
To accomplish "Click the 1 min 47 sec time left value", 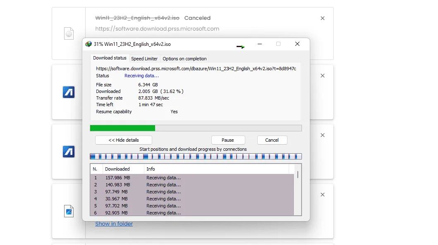I will coord(151,105).
